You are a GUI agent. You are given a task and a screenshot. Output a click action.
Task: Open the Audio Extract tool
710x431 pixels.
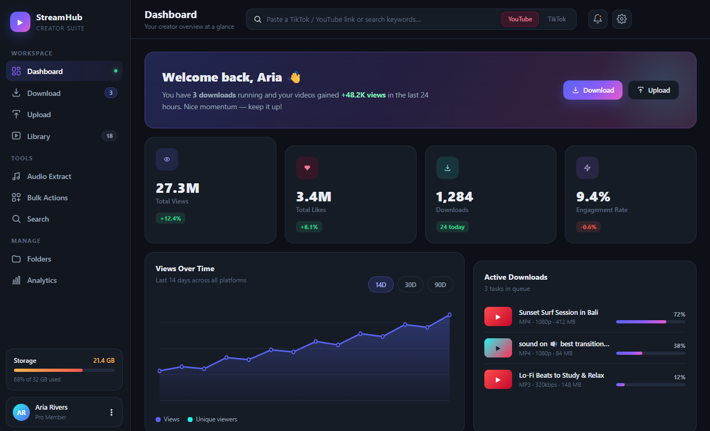[64, 176]
